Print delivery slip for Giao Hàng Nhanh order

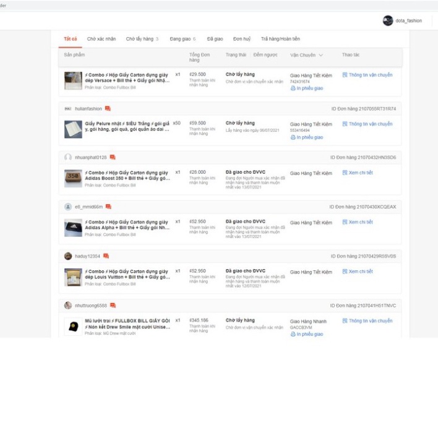point(307,334)
